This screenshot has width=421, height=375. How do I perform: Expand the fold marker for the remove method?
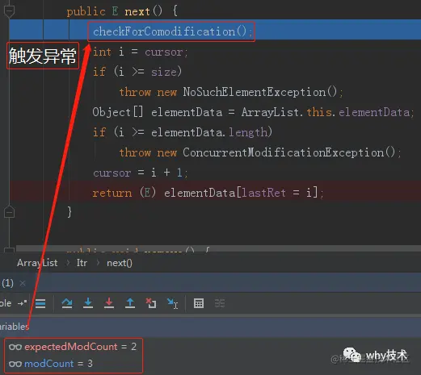pos(9,250)
